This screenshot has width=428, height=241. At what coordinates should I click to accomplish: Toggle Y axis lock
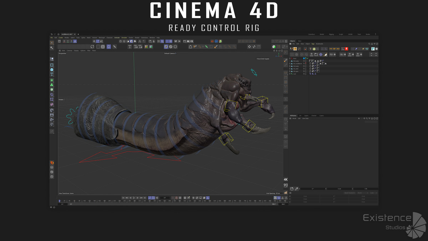click(x=68, y=41)
